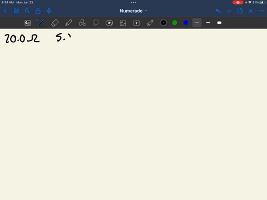Close editing mode with the X icon
This screenshot has width=267, height=200.
(251, 11)
